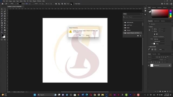Image resolution: width=173 pixels, height=97 pixels.
Task: Open the Edit Toolbar three-dots menu
Action: [5, 32]
